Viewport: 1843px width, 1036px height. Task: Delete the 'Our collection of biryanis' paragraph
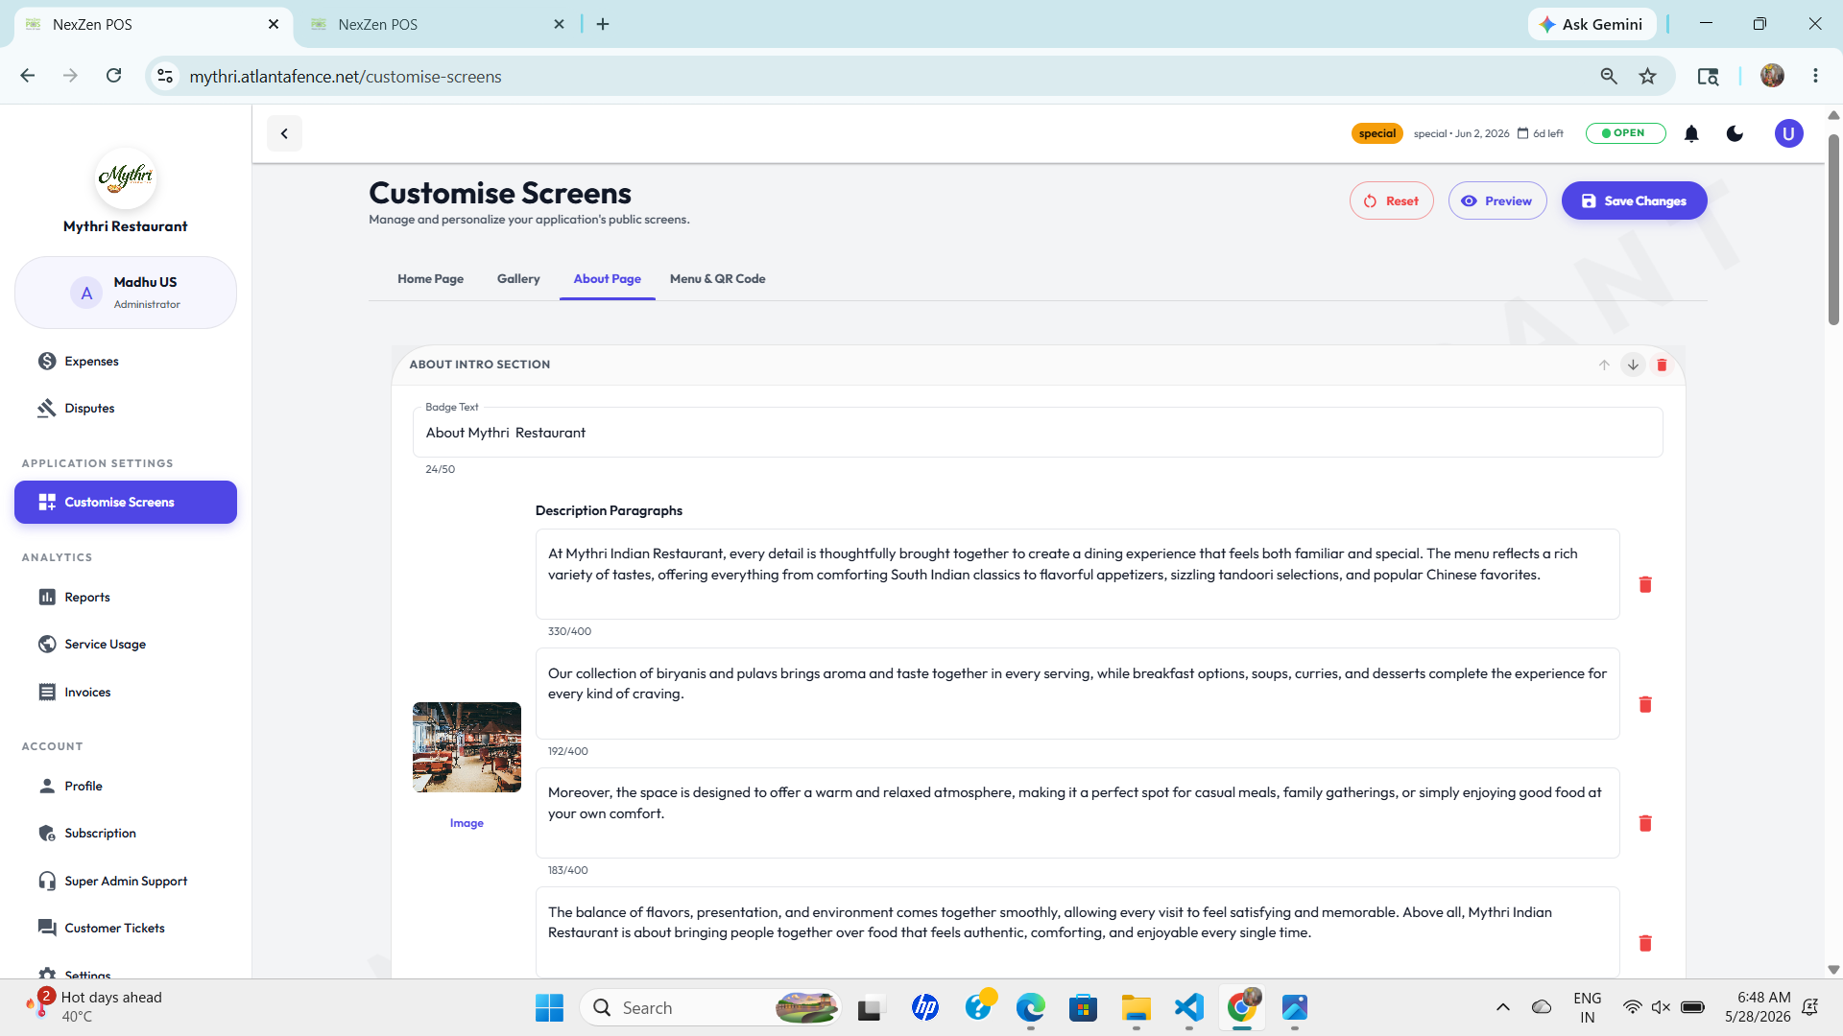pyautogui.click(x=1644, y=704)
